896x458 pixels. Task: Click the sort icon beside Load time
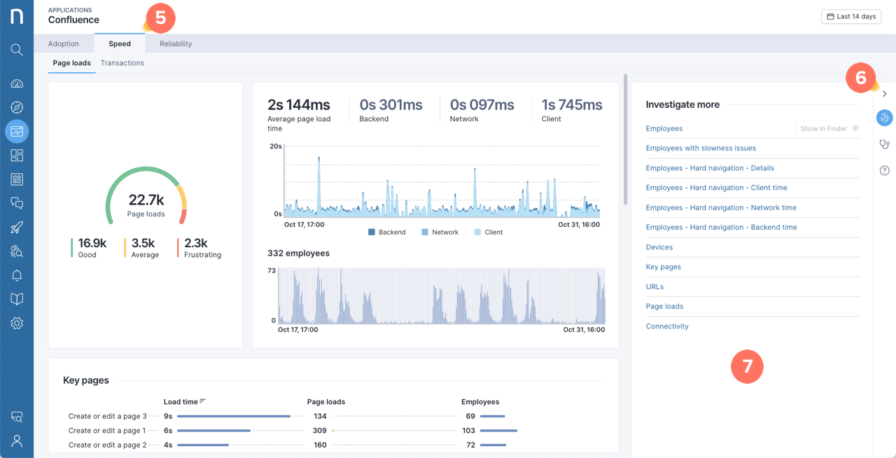[203, 401]
